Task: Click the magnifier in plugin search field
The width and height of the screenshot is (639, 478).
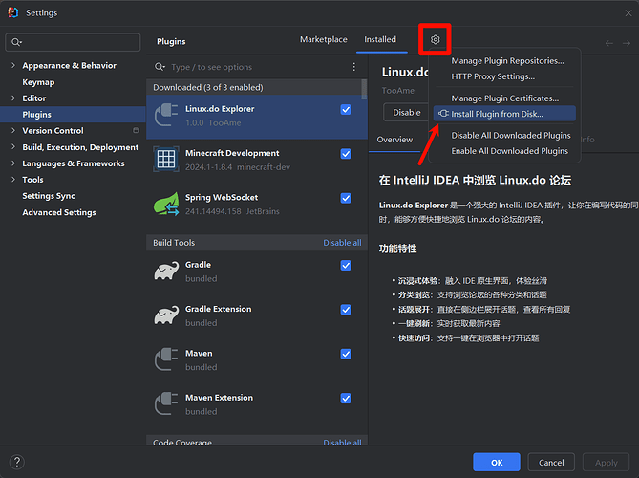Action: pos(160,67)
